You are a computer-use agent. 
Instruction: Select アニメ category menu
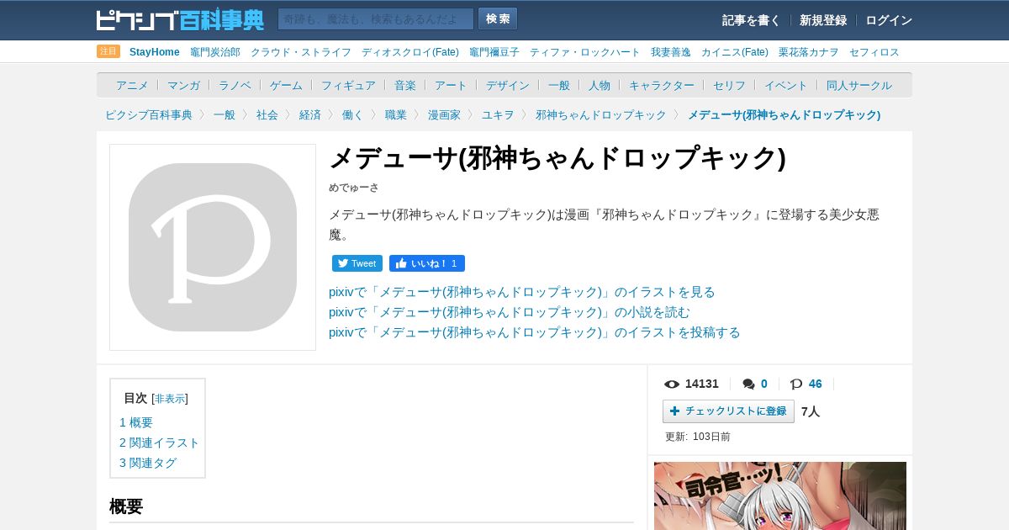[132, 85]
